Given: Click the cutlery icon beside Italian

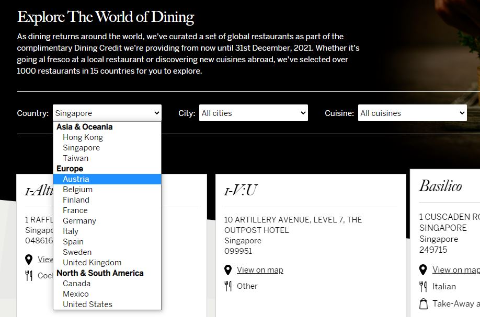Looking at the screenshot, I should (423, 286).
